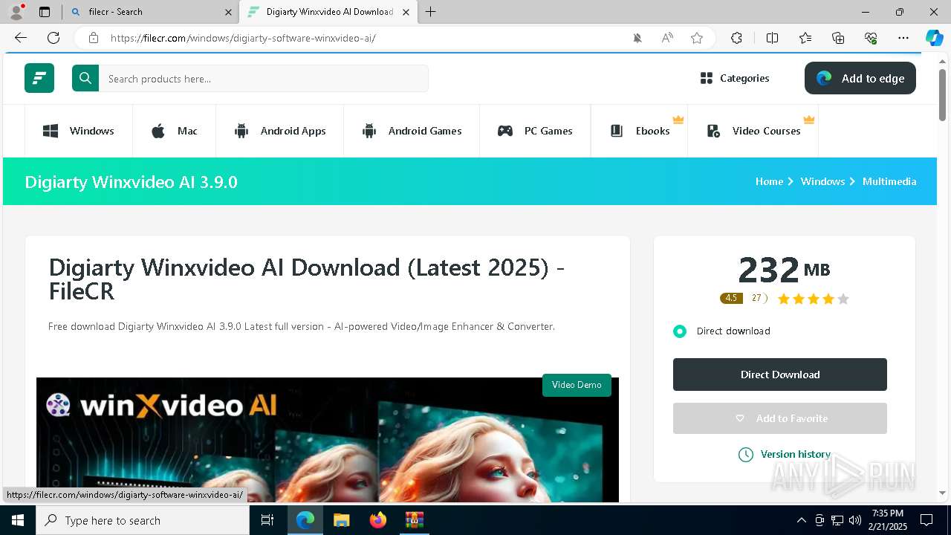951x535 pixels.
Task: Click the notifications blocked bell icon
Action: pyautogui.click(x=637, y=38)
